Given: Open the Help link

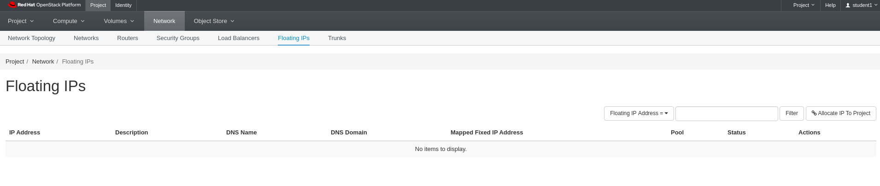Looking at the screenshot, I should (x=830, y=5).
